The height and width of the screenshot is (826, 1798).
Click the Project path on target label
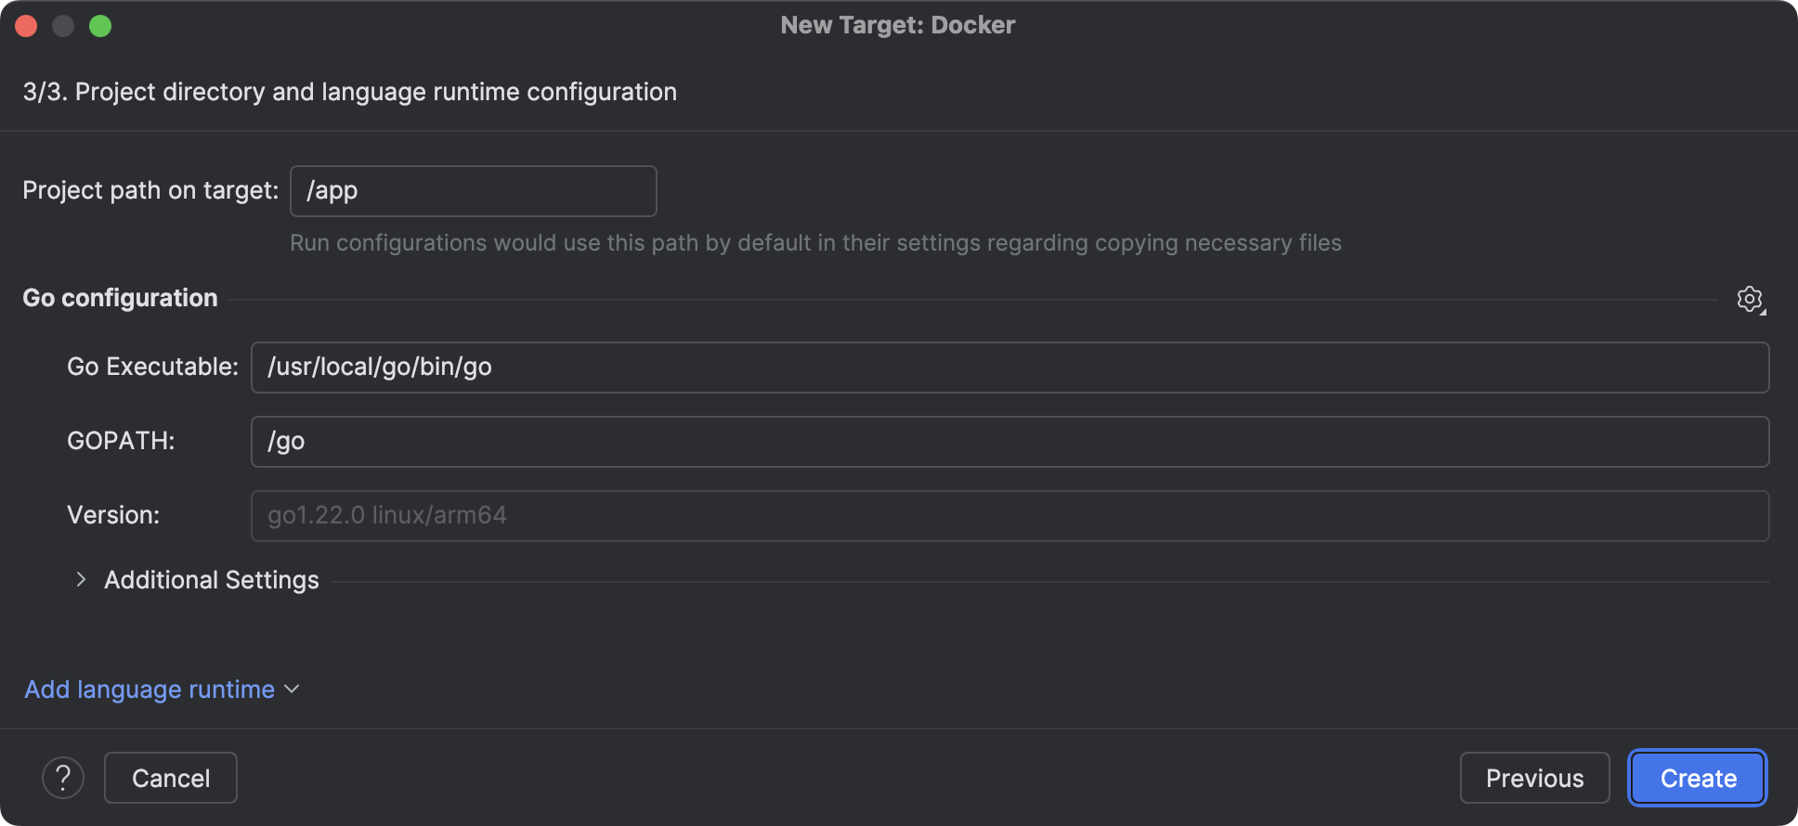point(150,190)
